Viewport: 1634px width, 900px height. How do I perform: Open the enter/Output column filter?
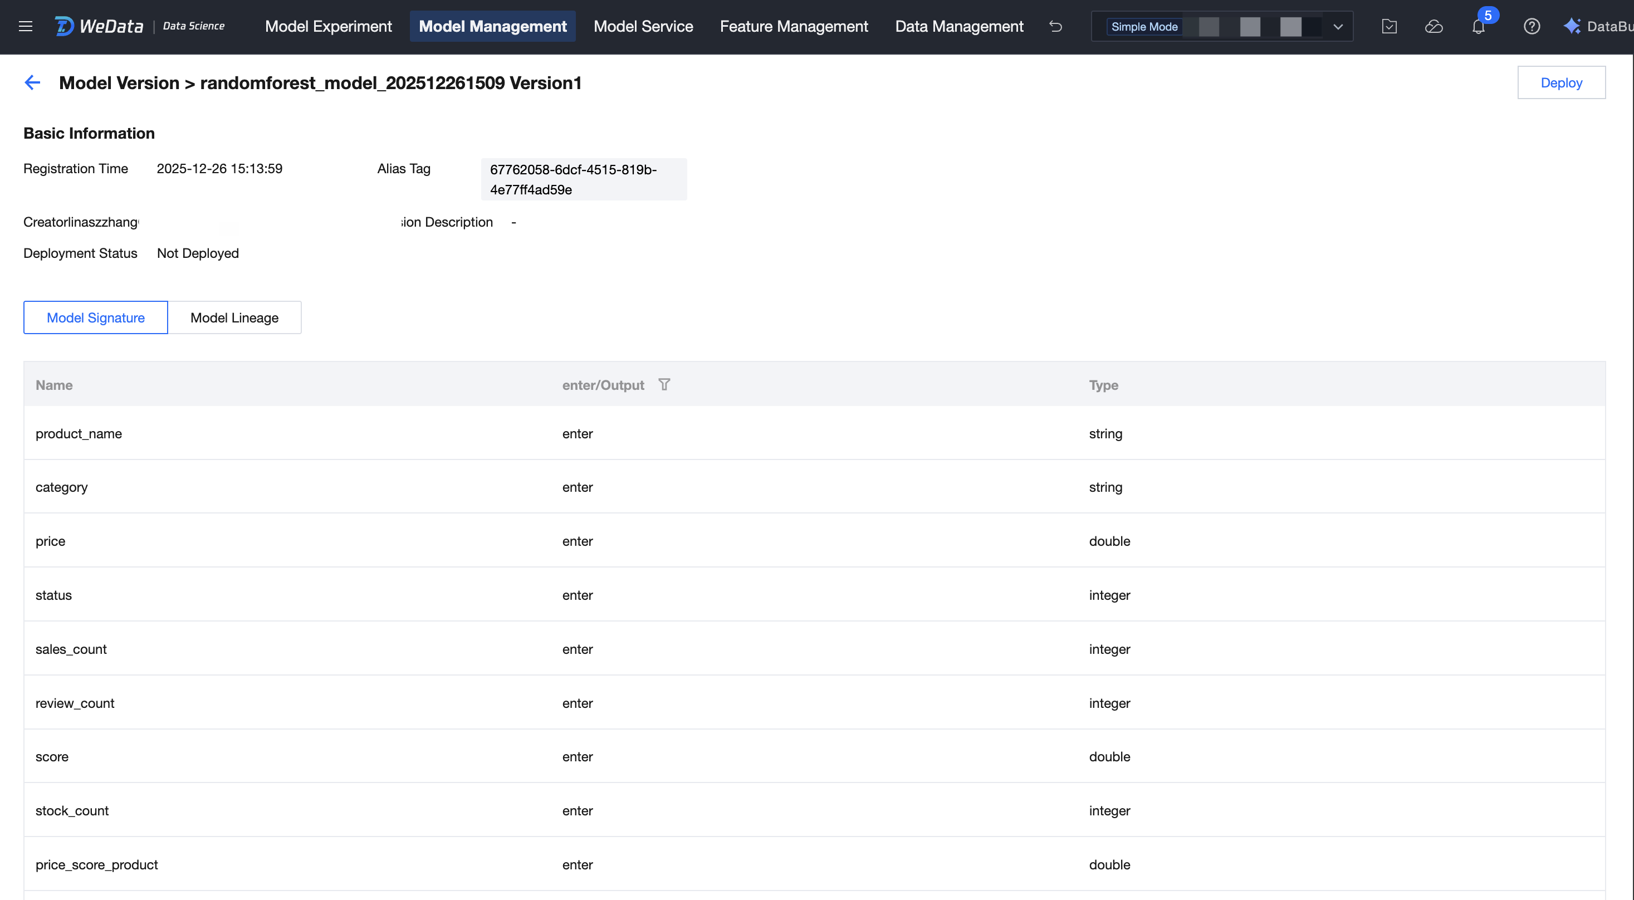point(664,384)
